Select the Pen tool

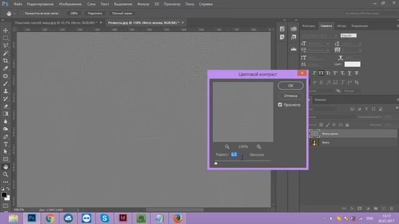(6, 137)
